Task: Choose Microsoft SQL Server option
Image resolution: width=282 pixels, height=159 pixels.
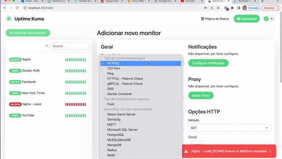Action: 141,129
